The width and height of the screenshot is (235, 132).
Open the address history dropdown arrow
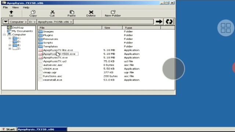point(6,22)
